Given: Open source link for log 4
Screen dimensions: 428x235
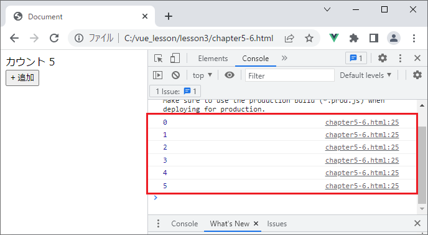Looking at the screenshot, I should point(362,173).
